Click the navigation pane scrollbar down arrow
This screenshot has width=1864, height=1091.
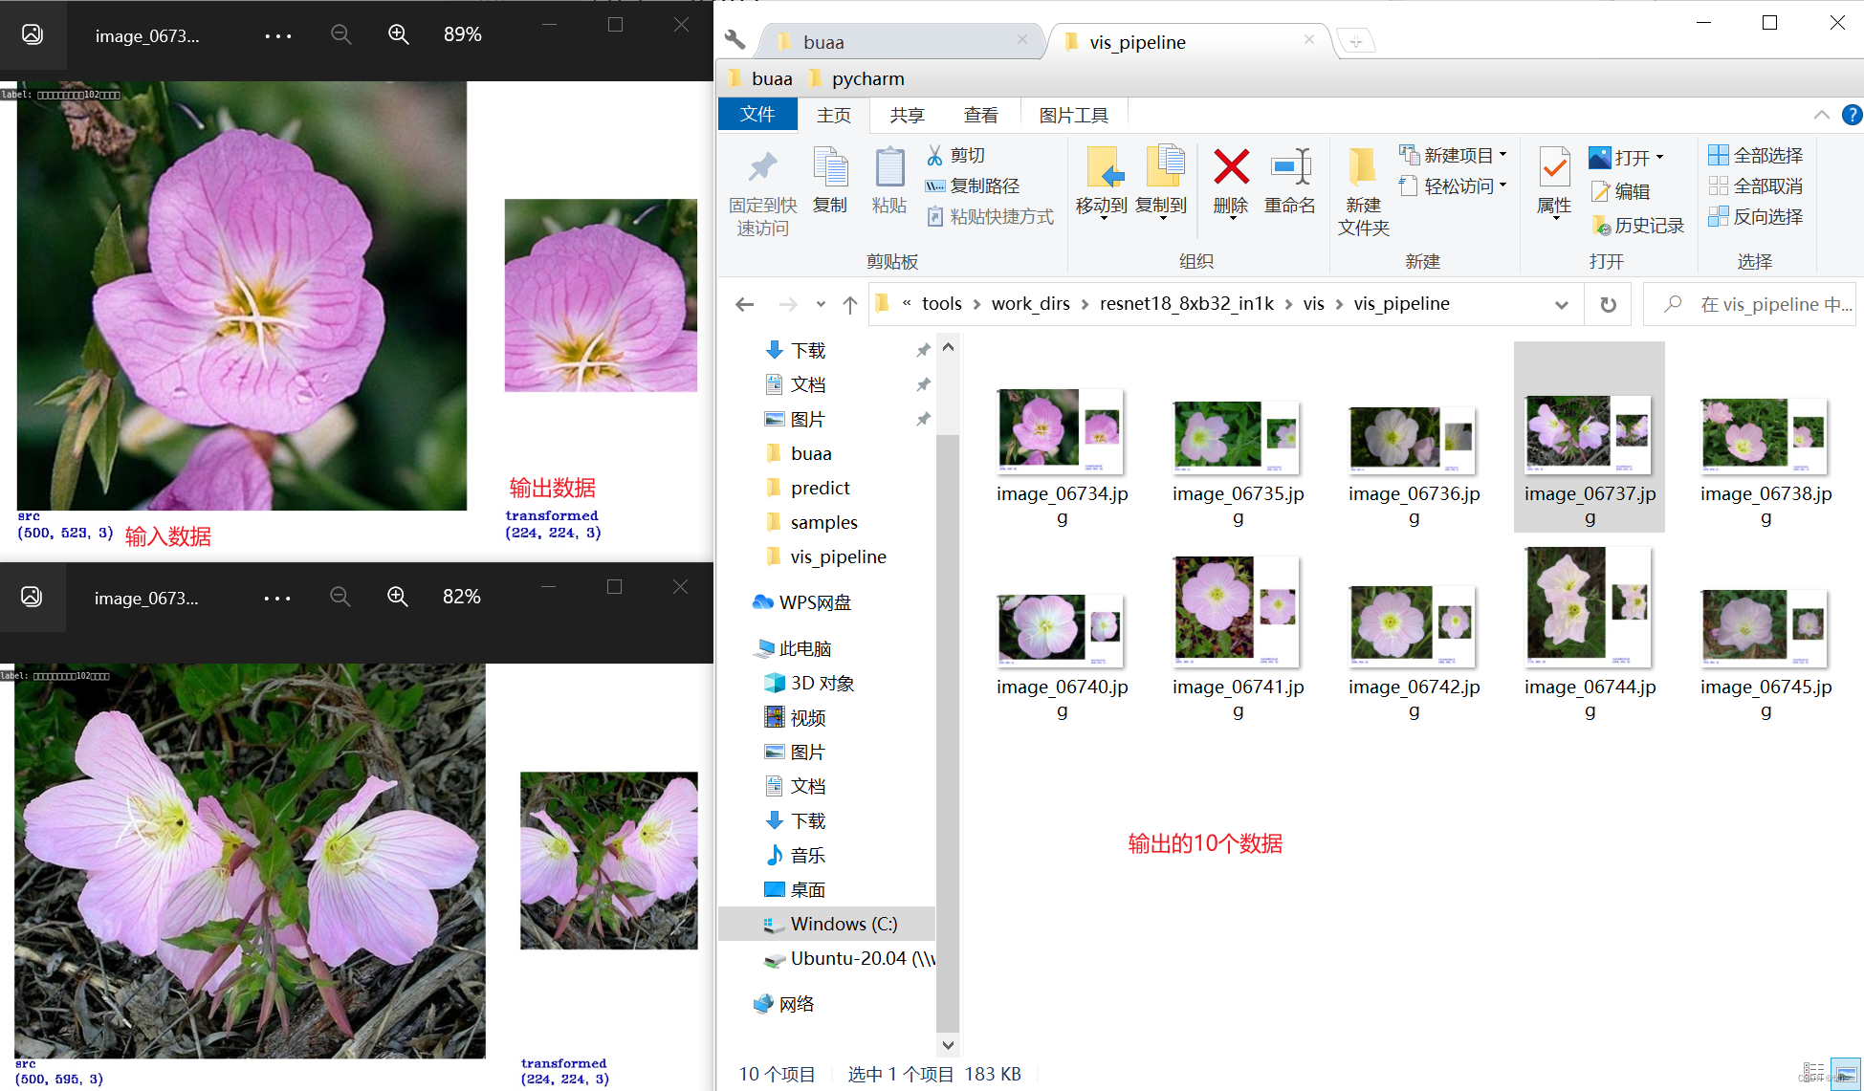tap(948, 1045)
